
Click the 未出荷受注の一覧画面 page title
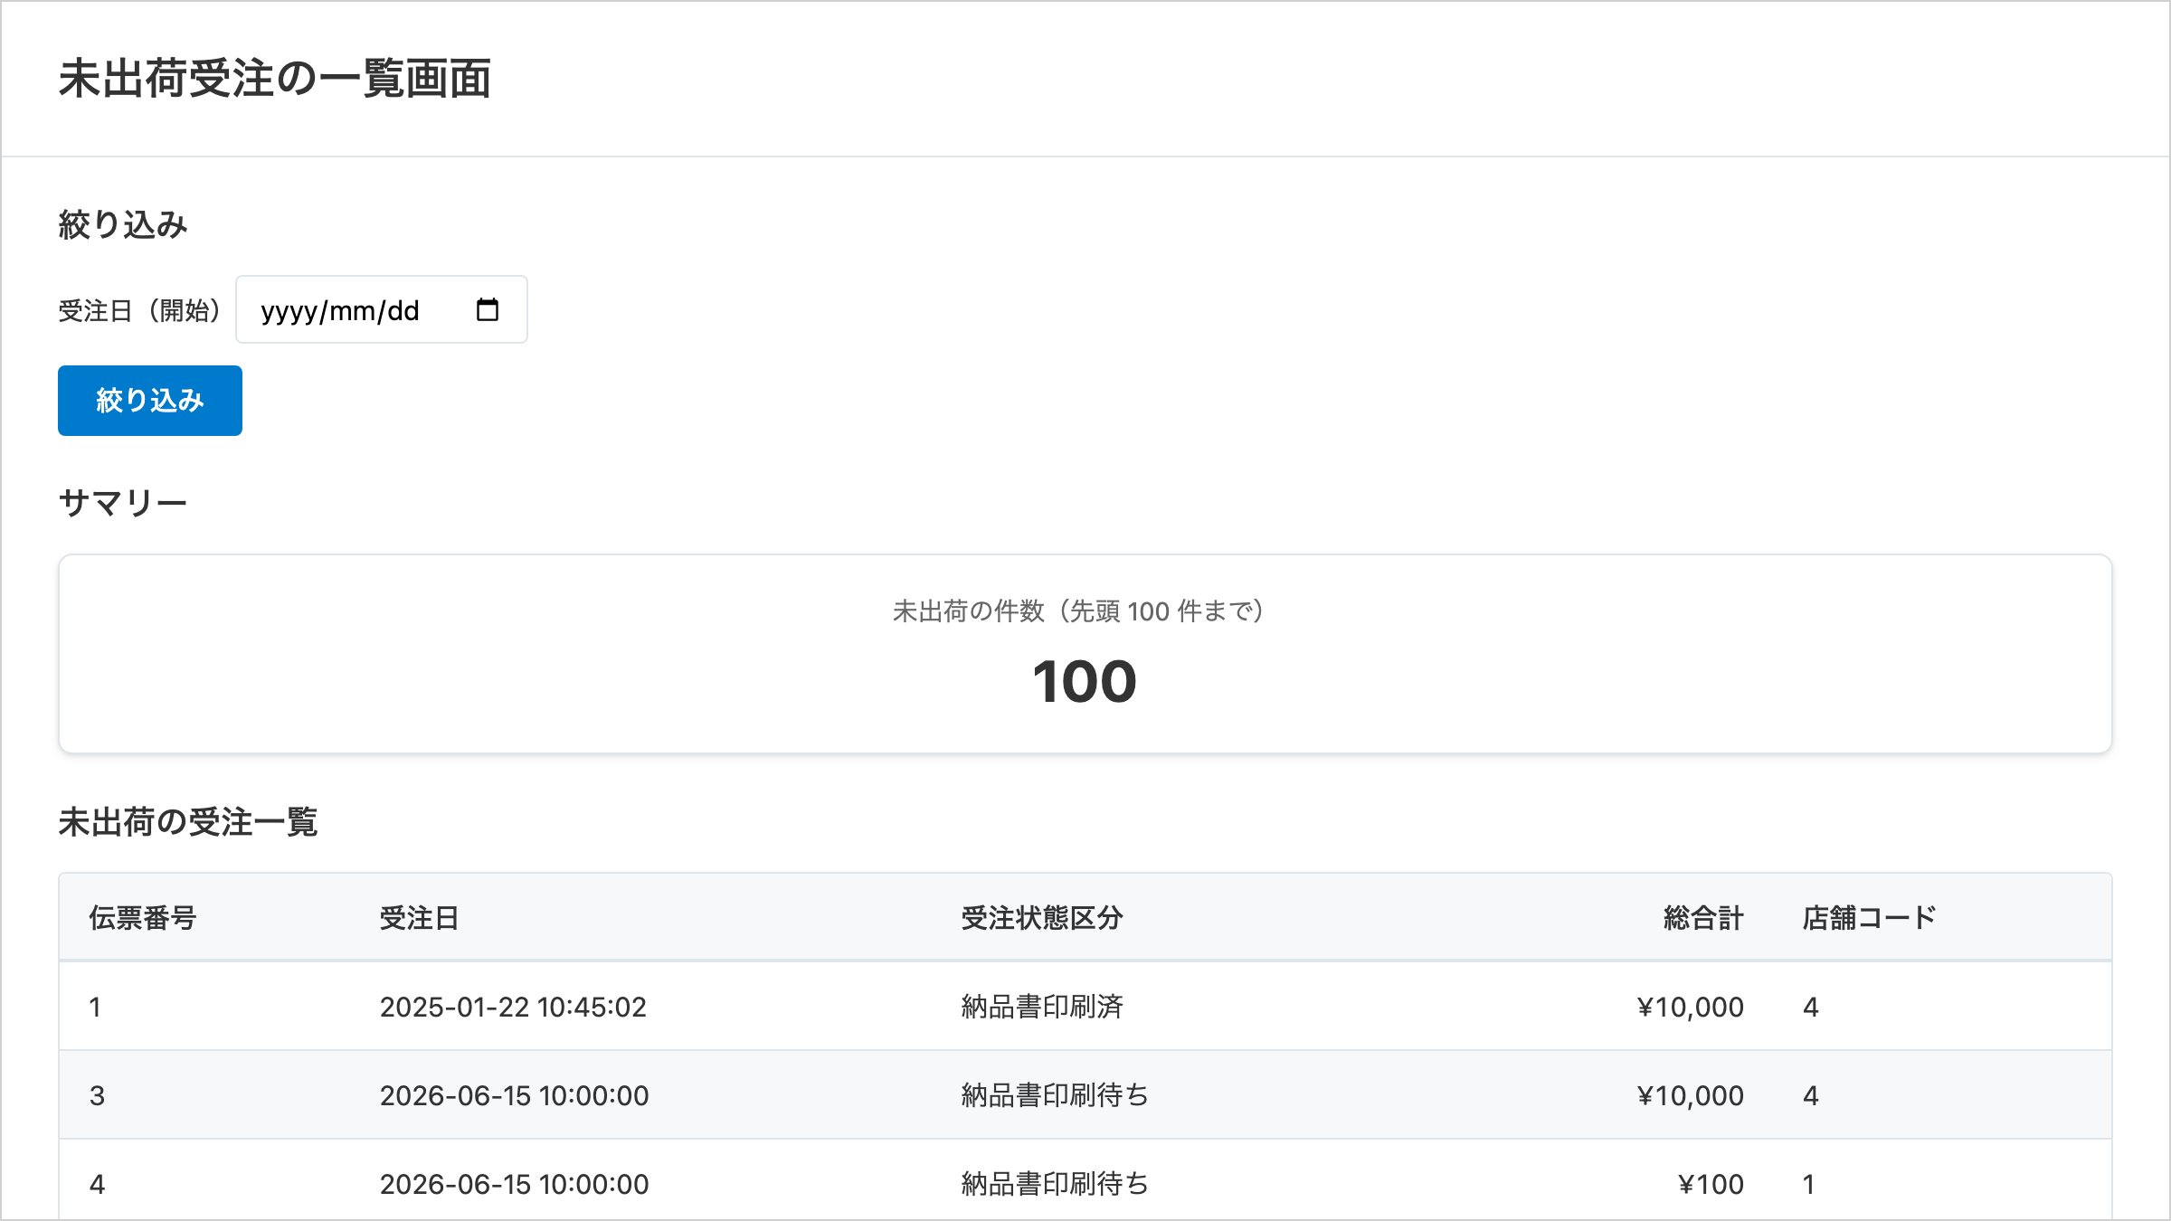[x=275, y=79]
